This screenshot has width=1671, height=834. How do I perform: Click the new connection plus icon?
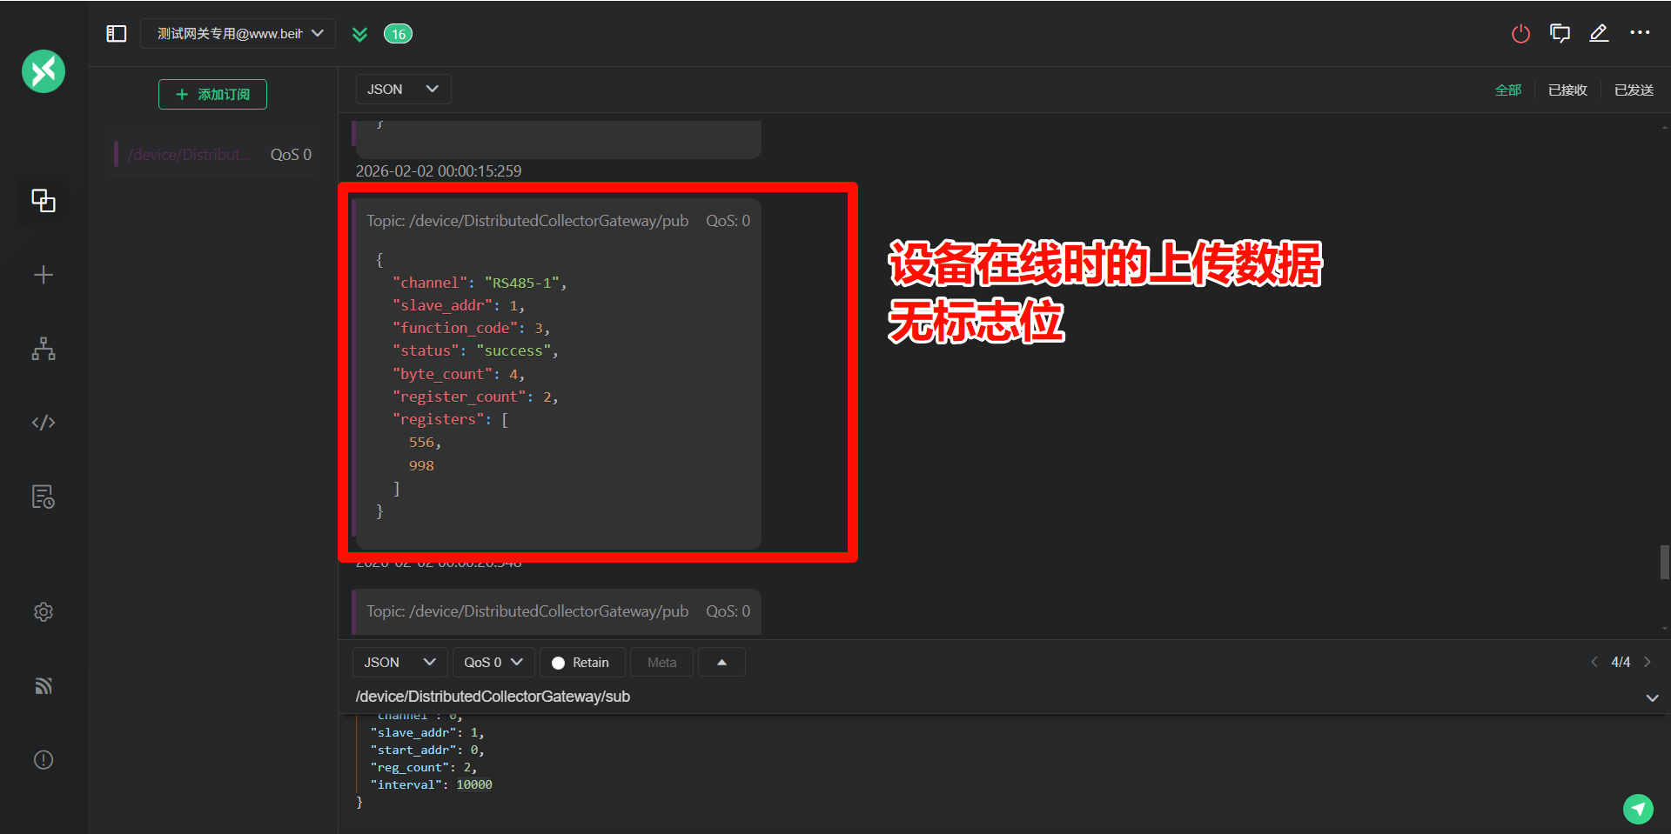coord(44,275)
